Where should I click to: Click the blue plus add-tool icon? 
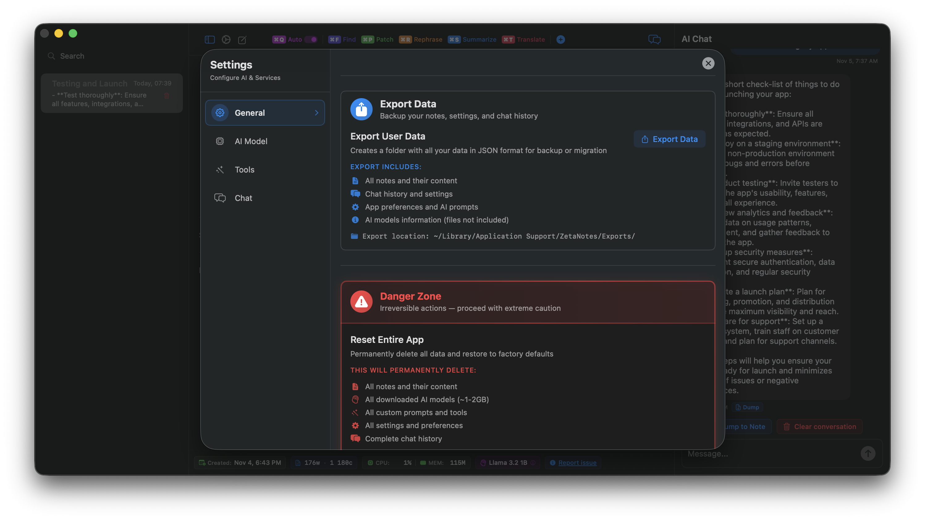pos(560,40)
